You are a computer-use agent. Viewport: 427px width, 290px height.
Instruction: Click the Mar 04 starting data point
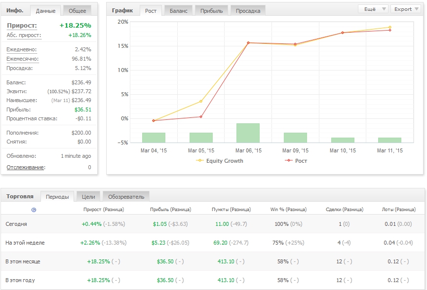click(154, 120)
